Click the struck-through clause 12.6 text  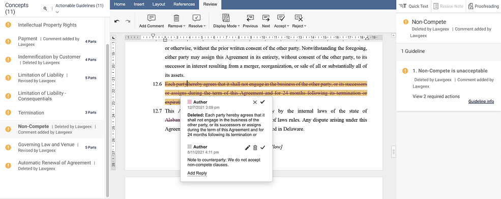[x=266, y=93]
